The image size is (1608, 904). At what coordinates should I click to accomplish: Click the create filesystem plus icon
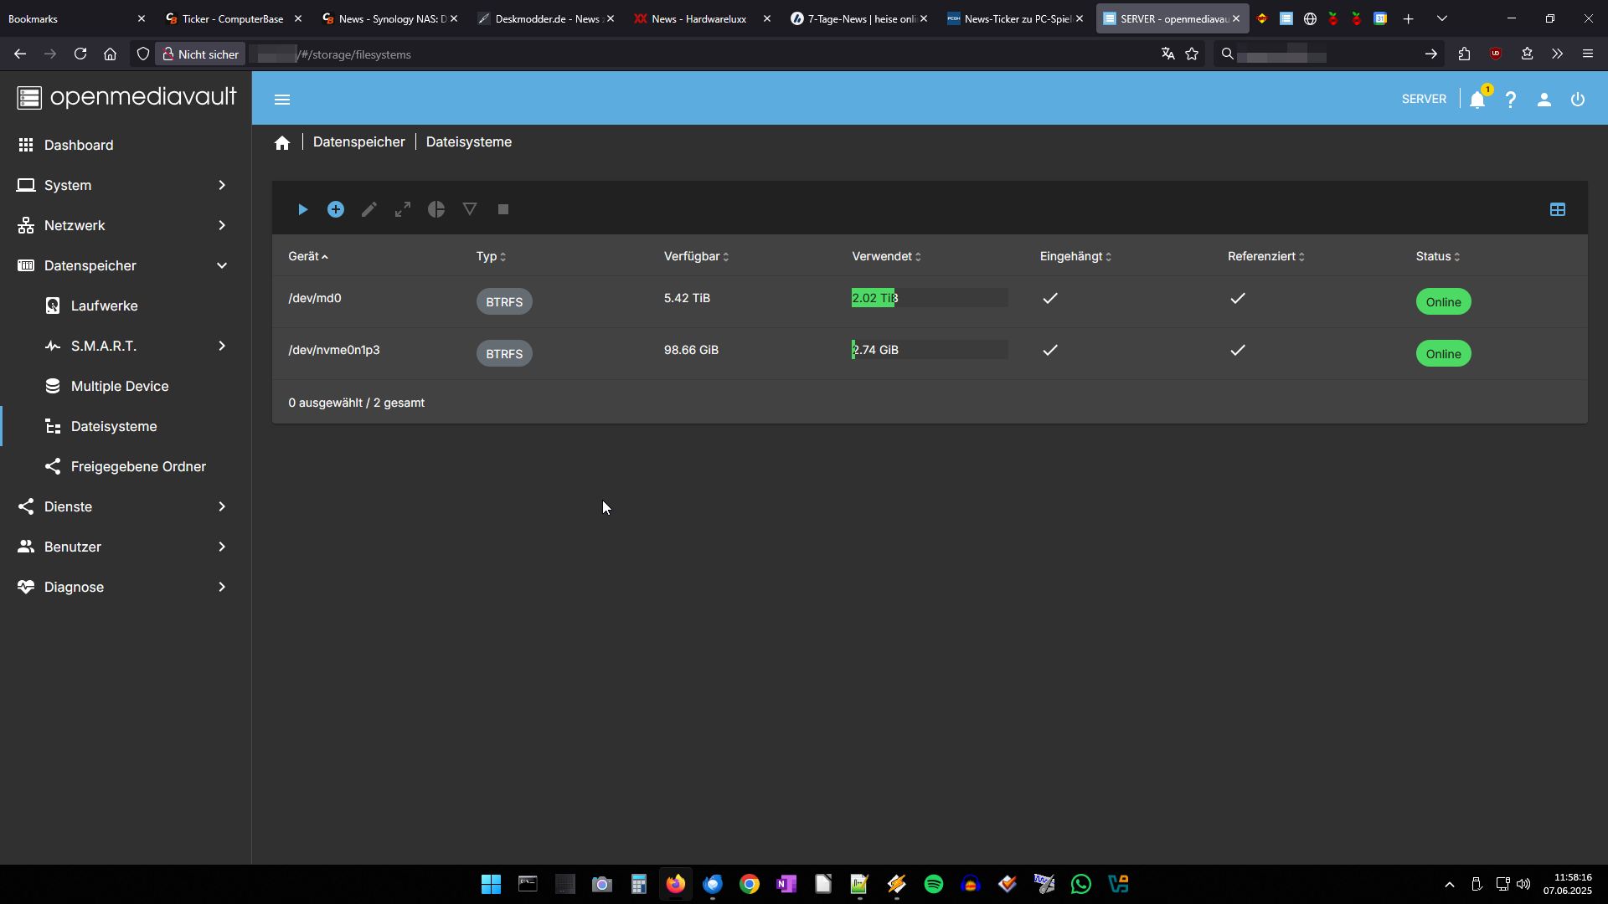[x=336, y=209]
